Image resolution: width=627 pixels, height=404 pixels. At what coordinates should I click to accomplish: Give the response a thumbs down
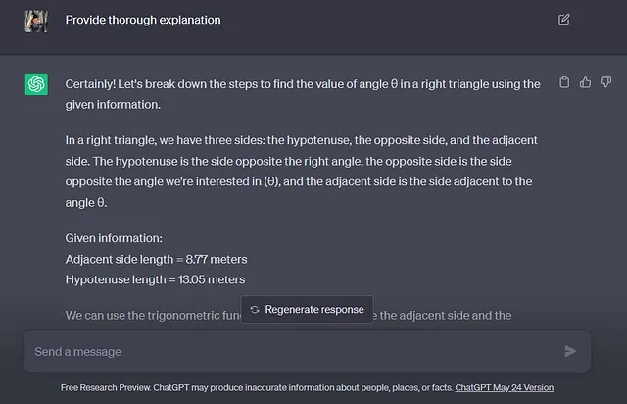[x=605, y=82]
